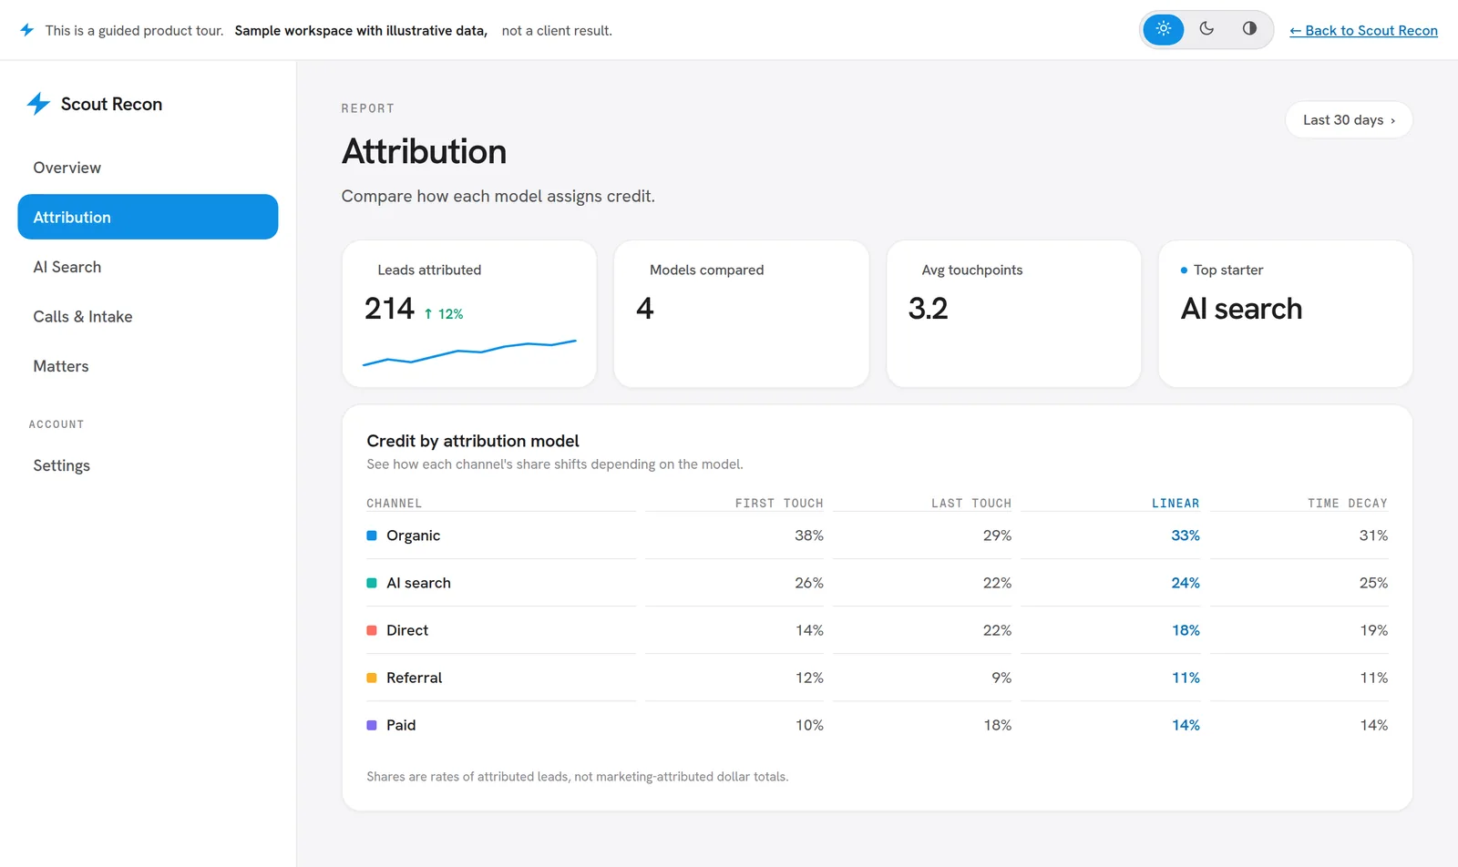This screenshot has width=1458, height=867.
Task: Navigate to Matters
Action: (x=148, y=366)
